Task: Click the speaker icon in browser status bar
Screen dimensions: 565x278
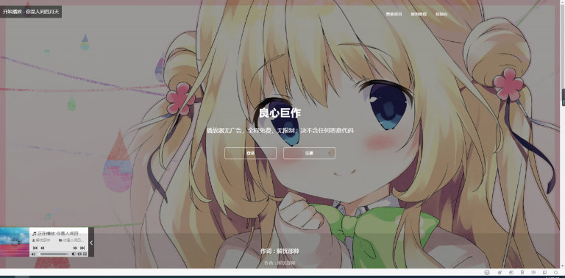Action: [x=533, y=272]
